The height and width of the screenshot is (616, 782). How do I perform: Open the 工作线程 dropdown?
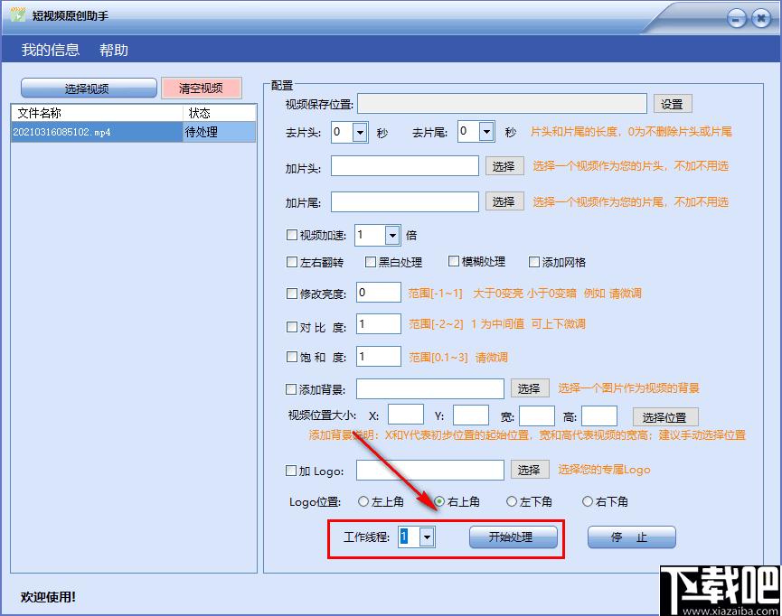pyautogui.click(x=427, y=537)
